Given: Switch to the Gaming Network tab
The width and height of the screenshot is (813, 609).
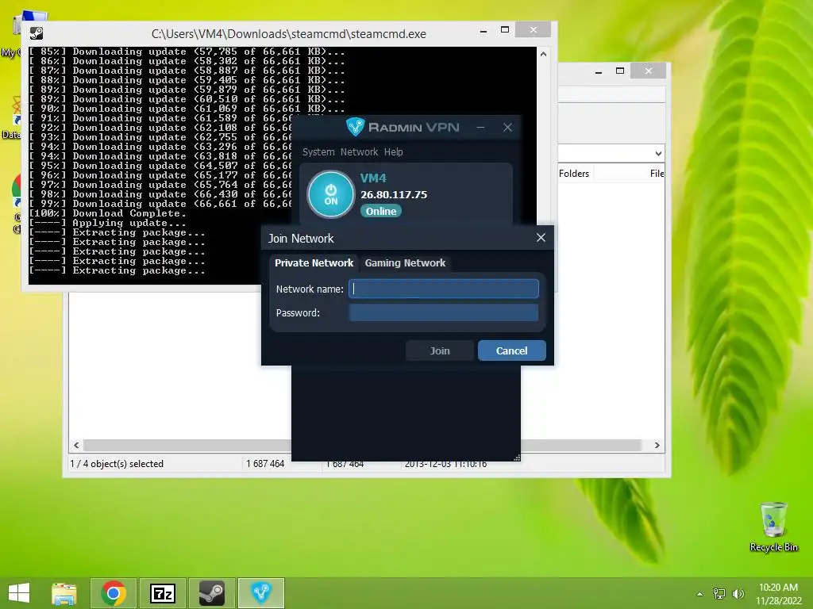Looking at the screenshot, I should coord(405,263).
